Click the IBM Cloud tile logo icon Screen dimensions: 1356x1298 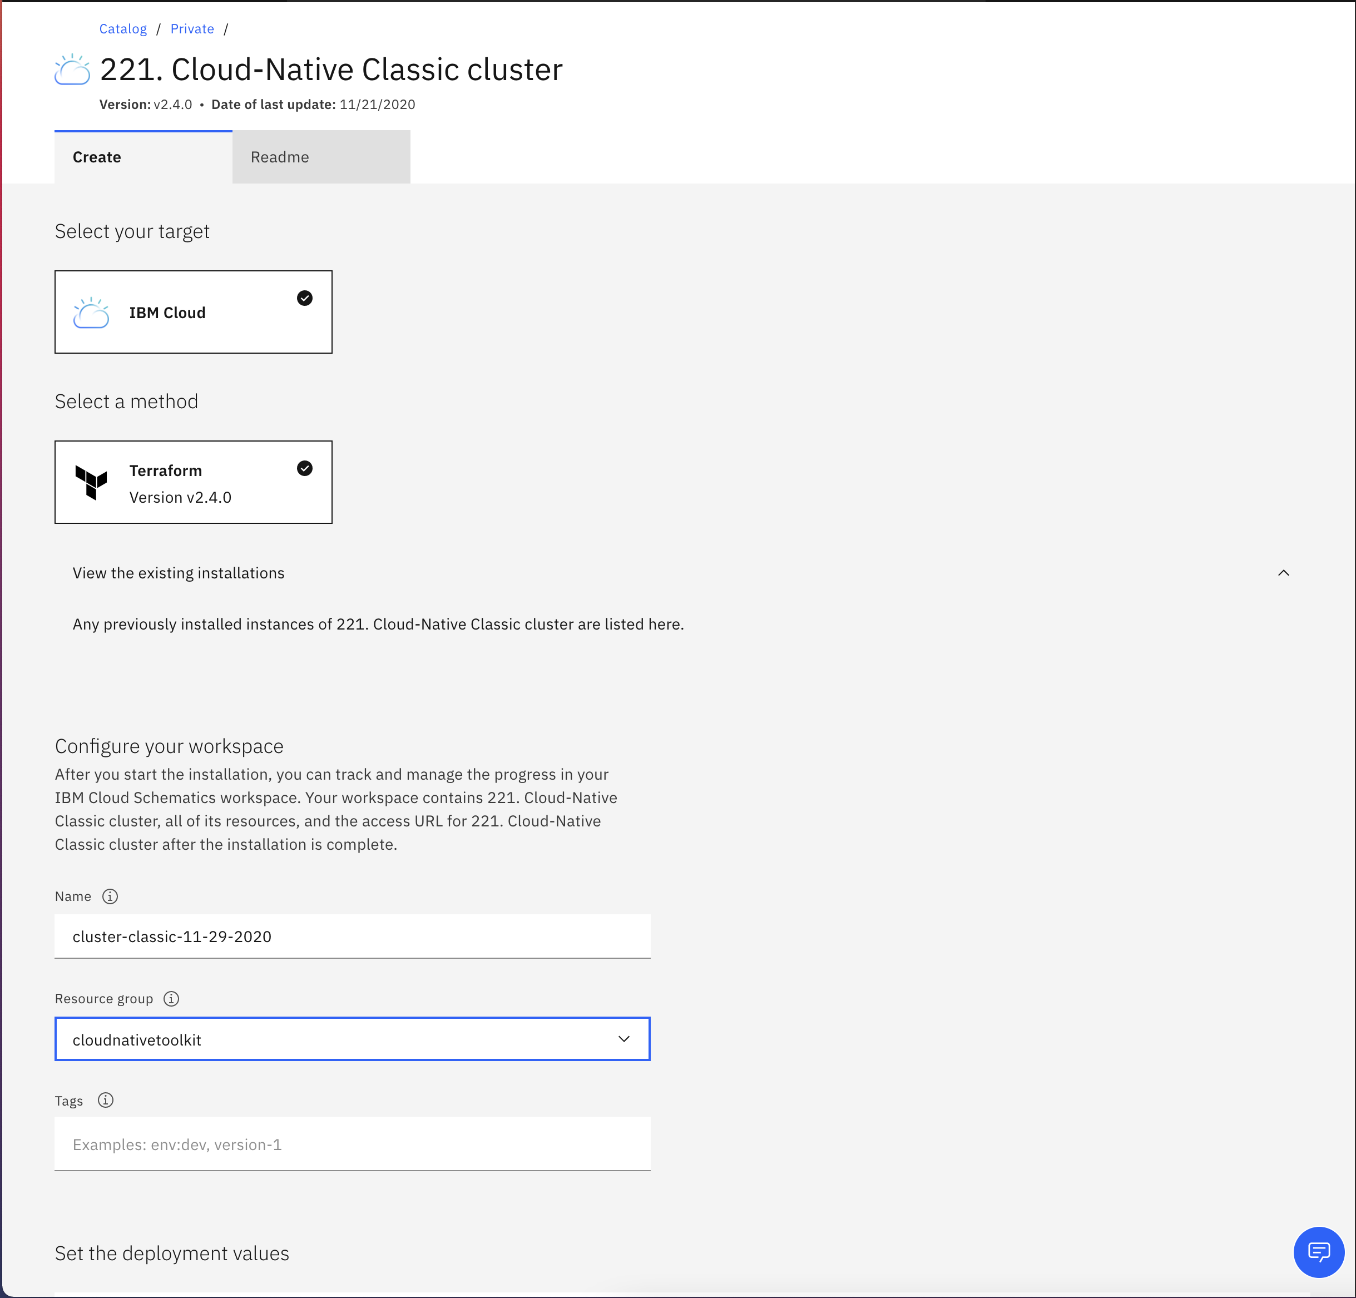[x=91, y=313]
